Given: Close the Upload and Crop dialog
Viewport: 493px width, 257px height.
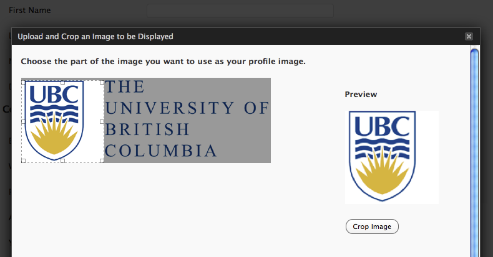Looking at the screenshot, I should coord(469,37).
